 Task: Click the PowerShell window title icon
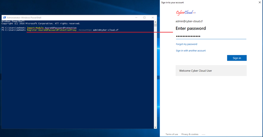coord(4,18)
